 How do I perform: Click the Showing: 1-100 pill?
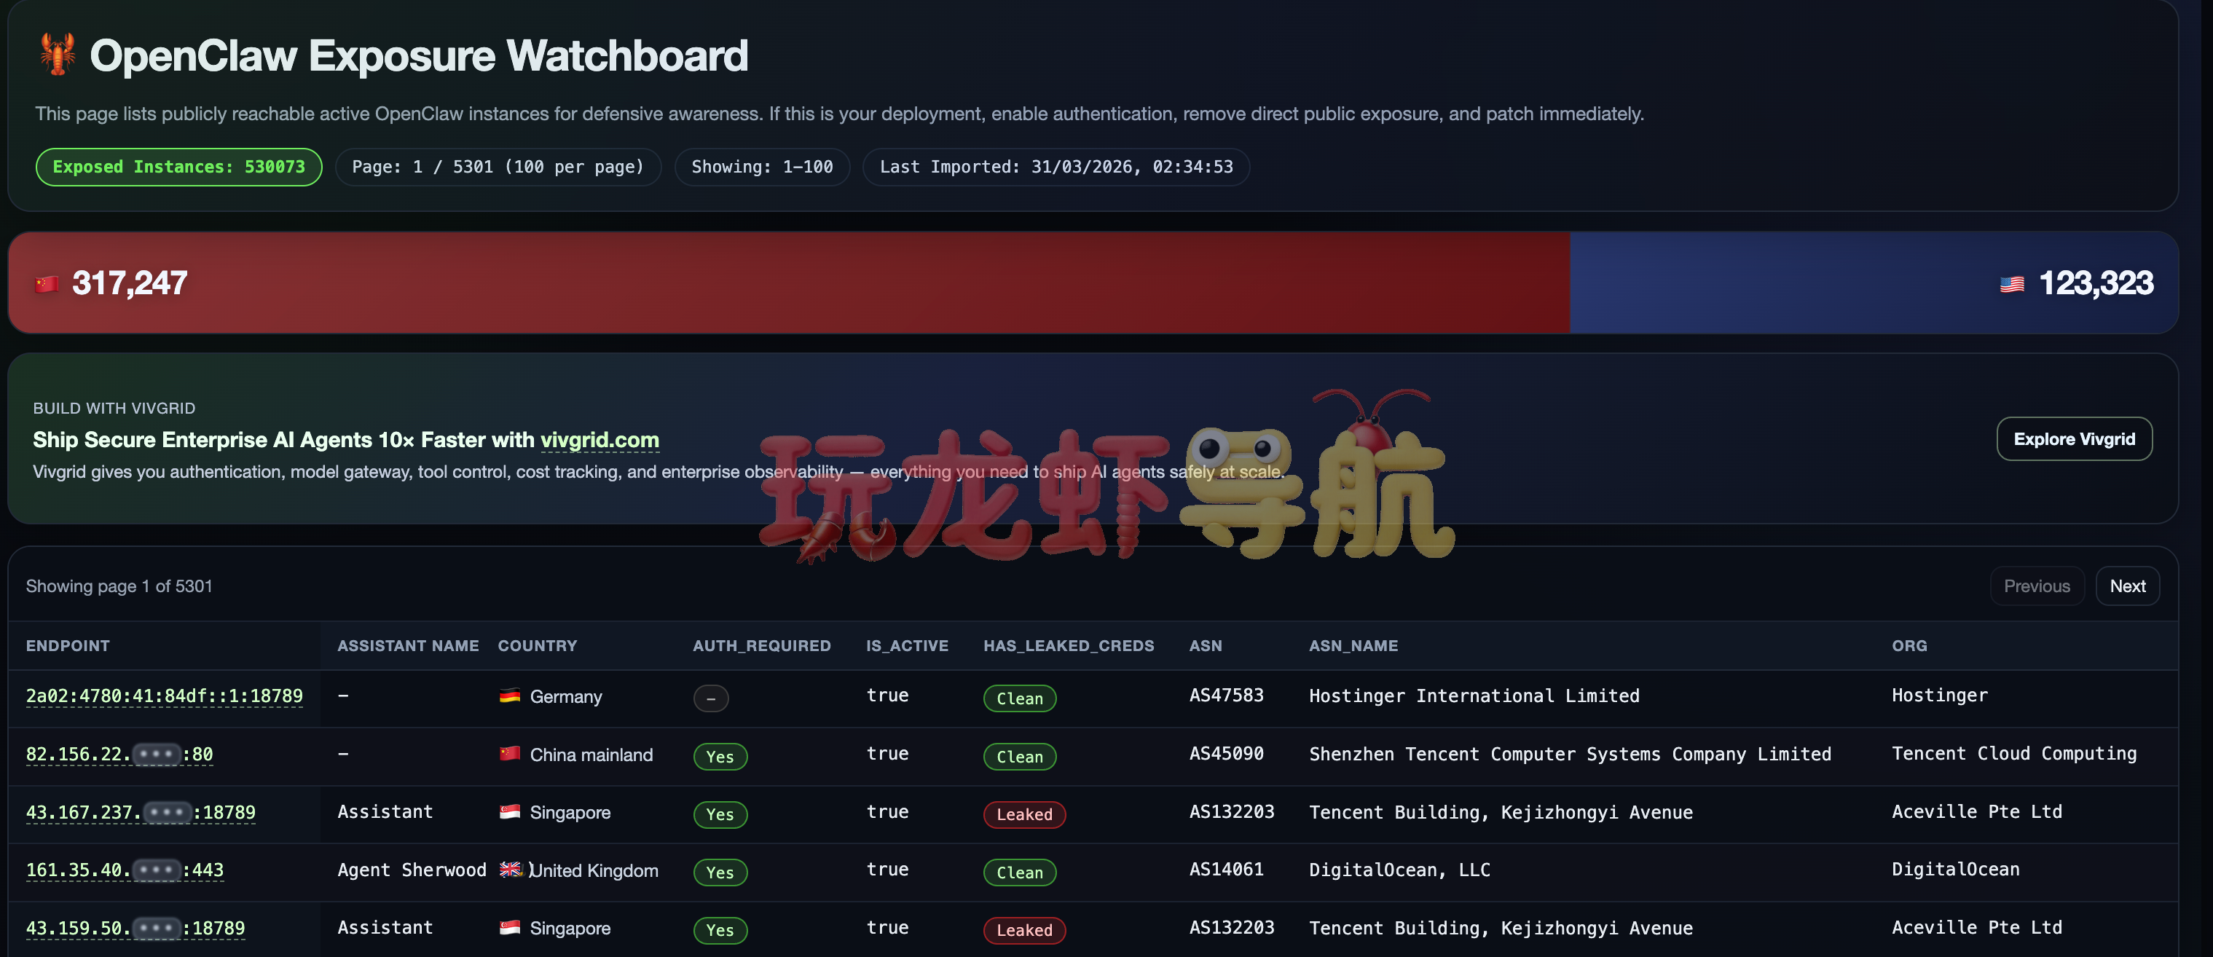762,167
